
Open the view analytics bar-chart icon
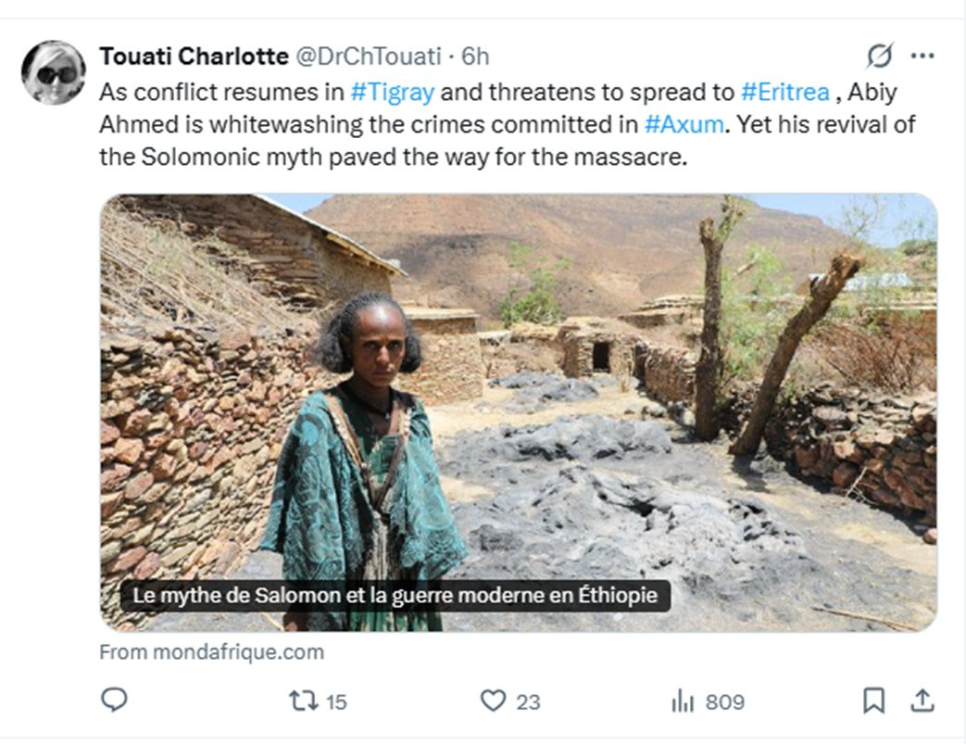(x=683, y=701)
